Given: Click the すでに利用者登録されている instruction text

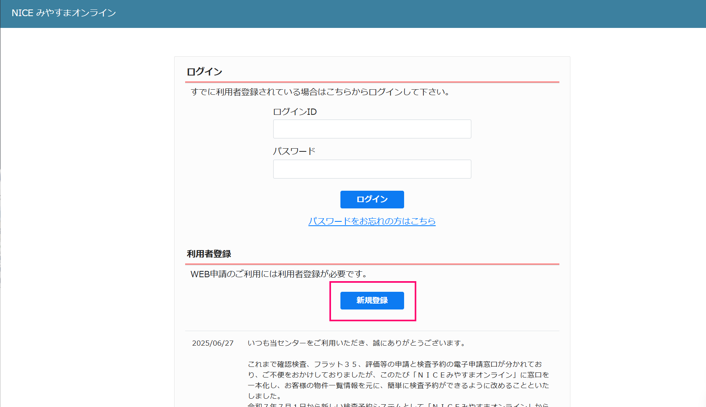Looking at the screenshot, I should click(320, 92).
